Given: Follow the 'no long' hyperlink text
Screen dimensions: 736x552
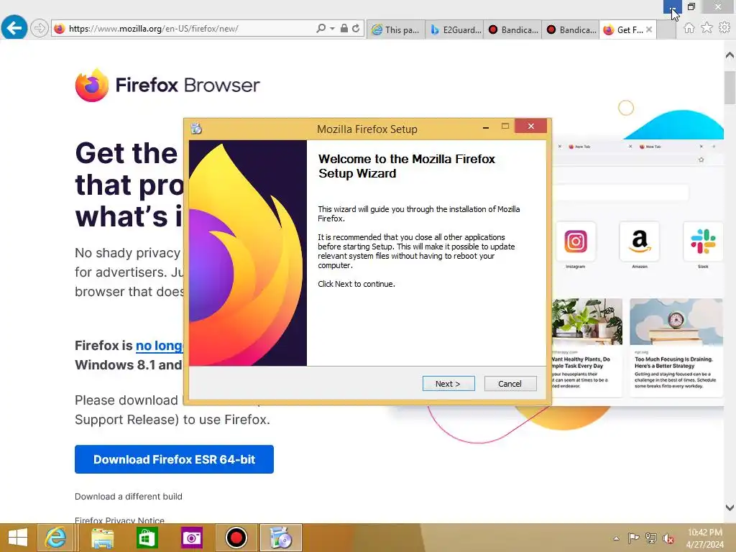Looking at the screenshot, I should click(159, 346).
